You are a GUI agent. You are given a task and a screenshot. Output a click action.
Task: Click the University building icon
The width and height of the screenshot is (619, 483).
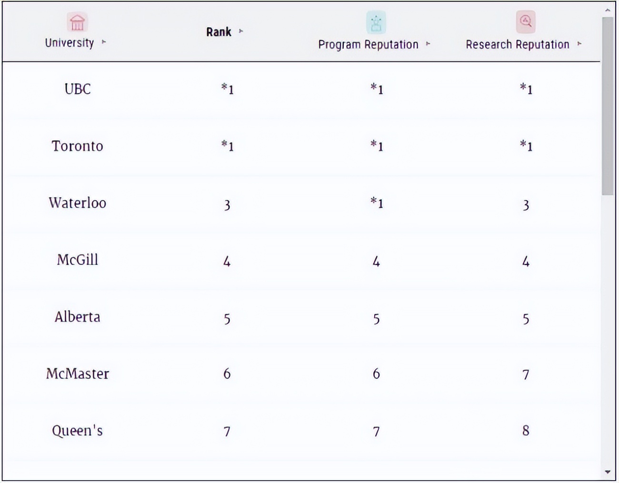click(77, 22)
